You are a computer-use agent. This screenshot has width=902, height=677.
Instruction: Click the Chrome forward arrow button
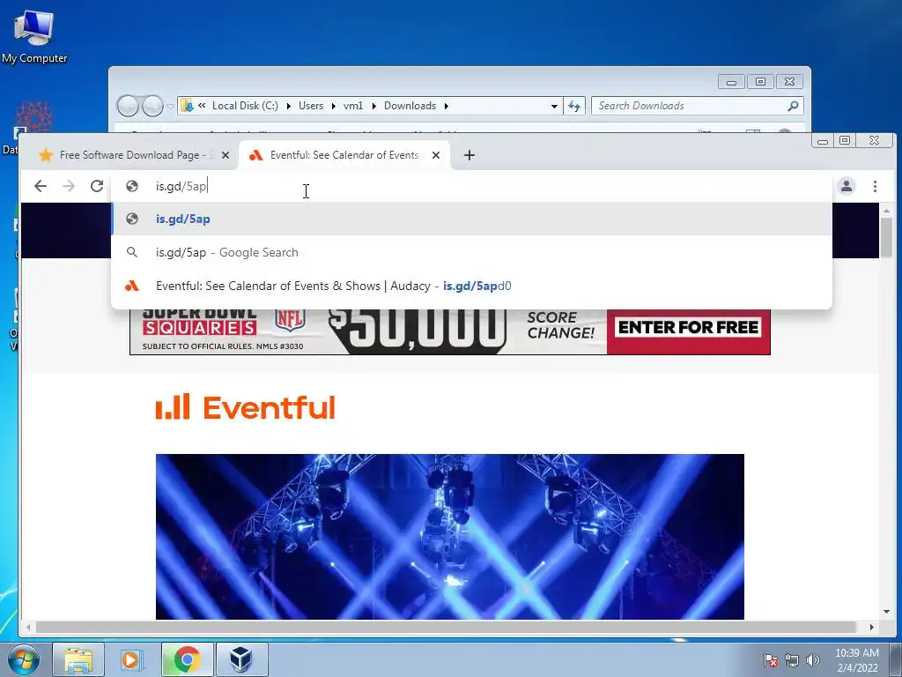click(x=69, y=186)
